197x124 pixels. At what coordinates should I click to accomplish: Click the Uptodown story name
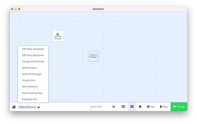coord(27,107)
